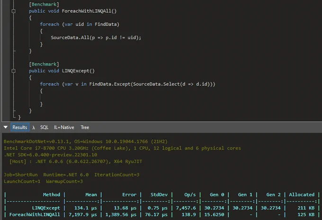Click the ForeachWithLINQAll method name in code
This screenshot has width=322, height=220.
tap(86, 11)
